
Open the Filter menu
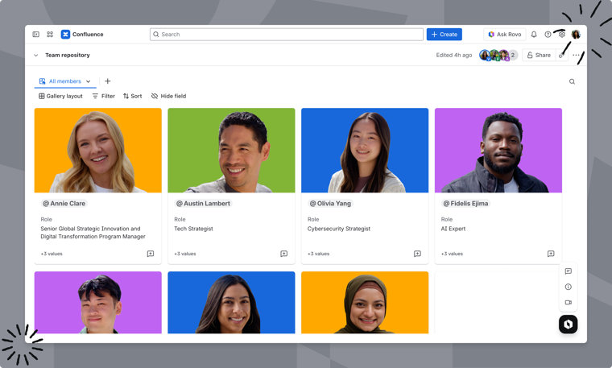[103, 96]
